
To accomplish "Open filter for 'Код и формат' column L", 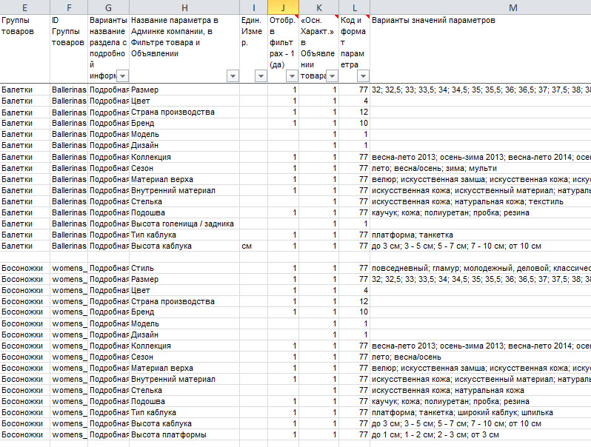I will (363, 76).
